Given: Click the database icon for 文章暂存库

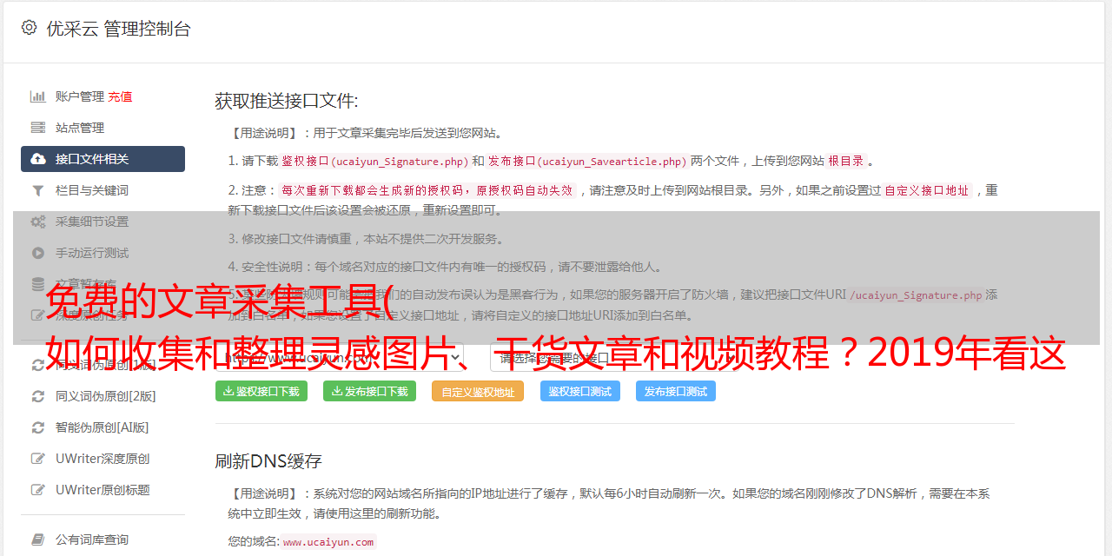Looking at the screenshot, I should click(x=38, y=284).
